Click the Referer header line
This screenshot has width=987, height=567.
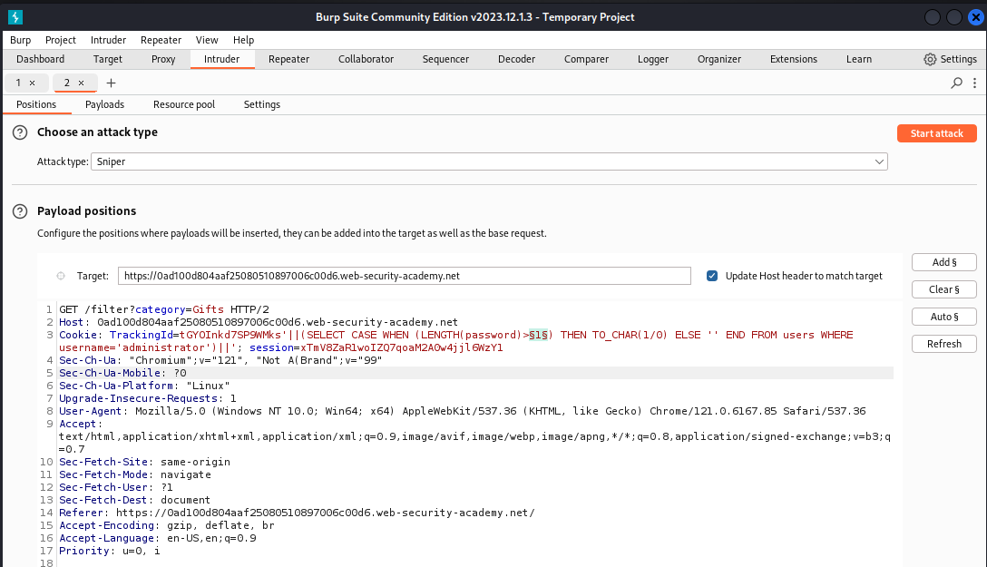pos(298,513)
